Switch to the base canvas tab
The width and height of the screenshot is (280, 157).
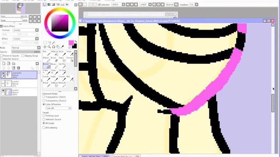tap(94, 156)
